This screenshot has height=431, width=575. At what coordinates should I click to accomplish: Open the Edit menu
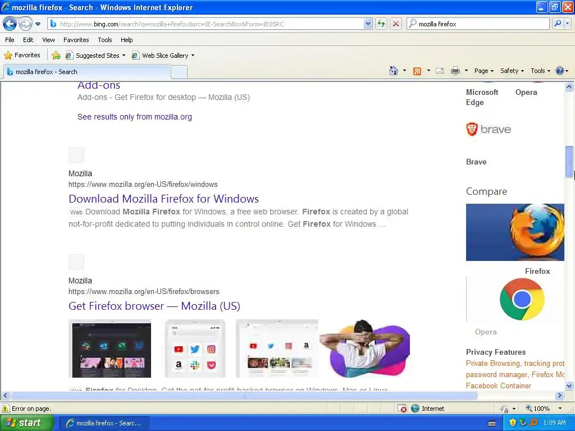[x=28, y=40]
